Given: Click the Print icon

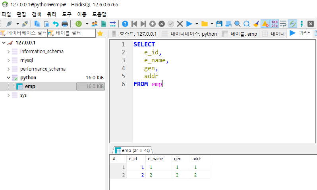Looking at the screenshot, I should tap(65, 24).
